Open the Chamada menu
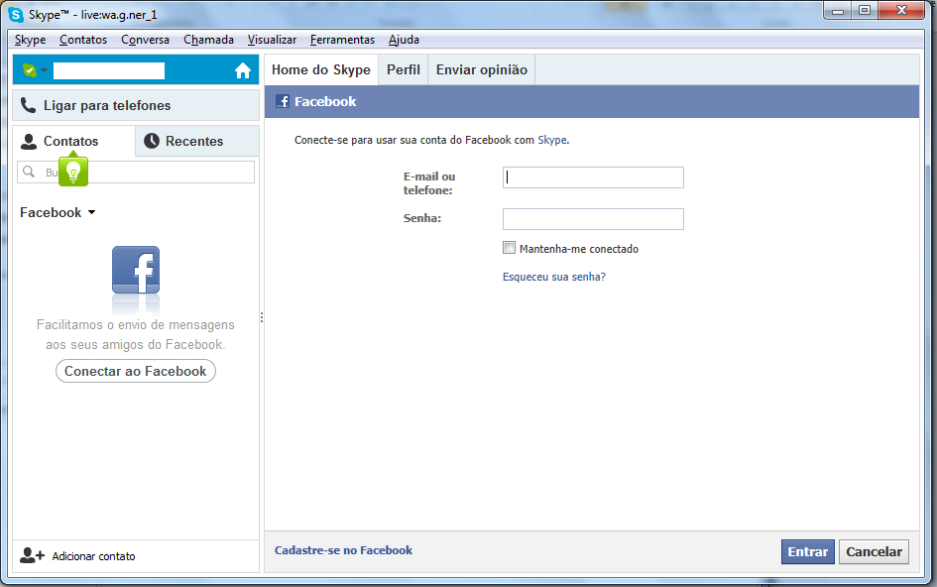Screen dimensions: 937x587 click(x=208, y=40)
